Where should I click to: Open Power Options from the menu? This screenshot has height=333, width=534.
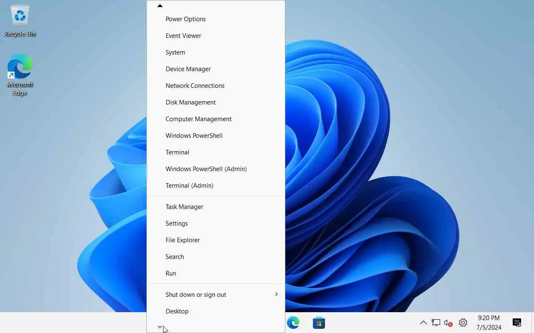tap(216, 19)
